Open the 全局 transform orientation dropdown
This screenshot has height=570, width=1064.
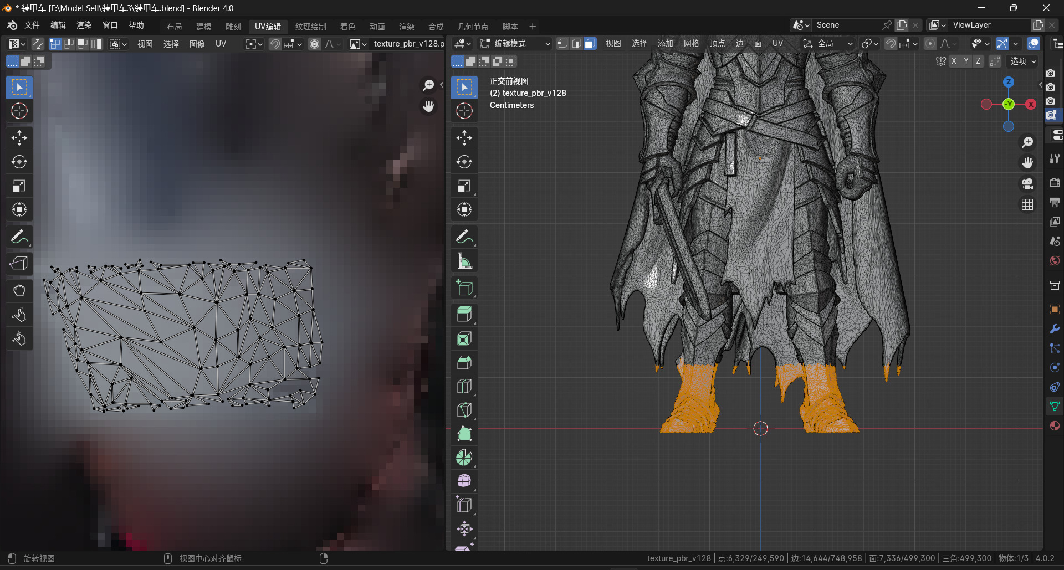[x=827, y=43]
